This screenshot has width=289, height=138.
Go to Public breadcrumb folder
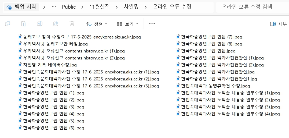pyautogui.click(x=69, y=7)
